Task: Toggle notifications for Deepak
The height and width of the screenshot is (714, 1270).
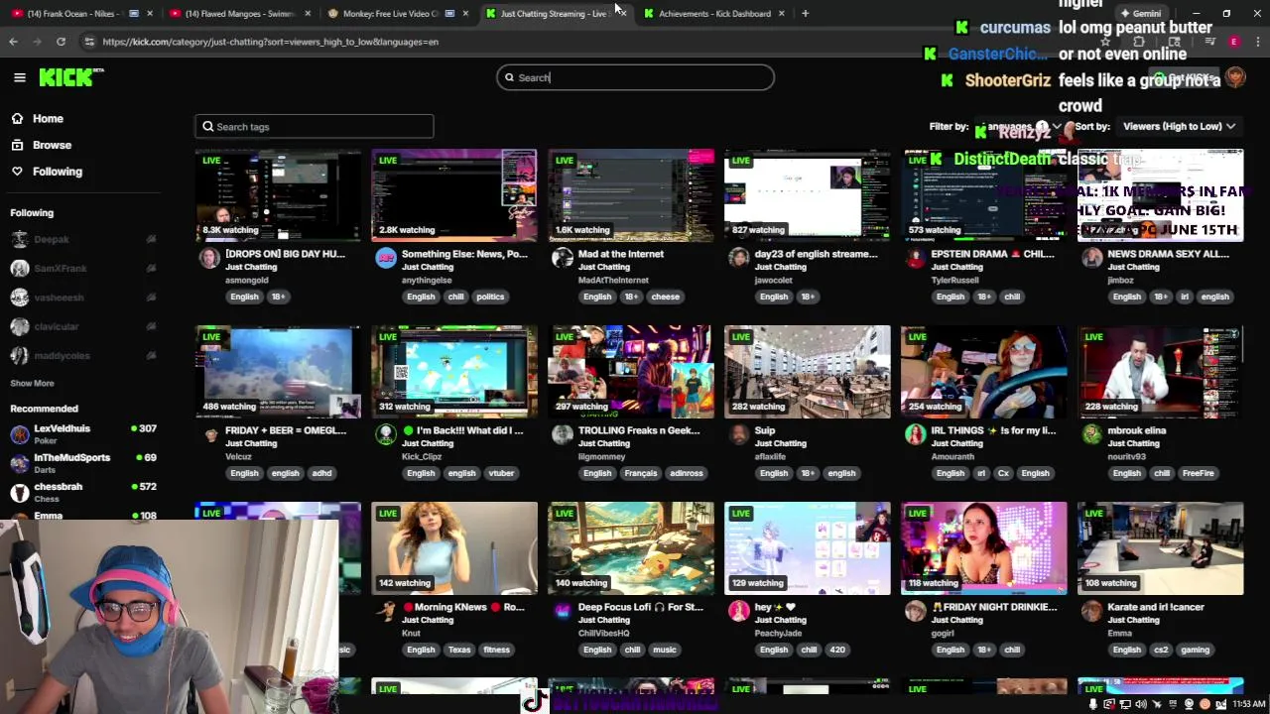Action: click(151, 239)
